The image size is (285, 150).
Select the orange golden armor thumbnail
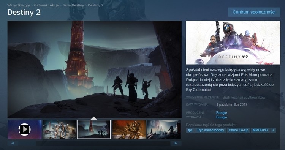(x=129, y=129)
